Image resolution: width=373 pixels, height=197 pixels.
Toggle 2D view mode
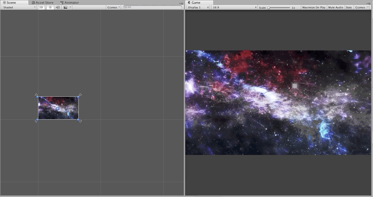click(41, 7)
